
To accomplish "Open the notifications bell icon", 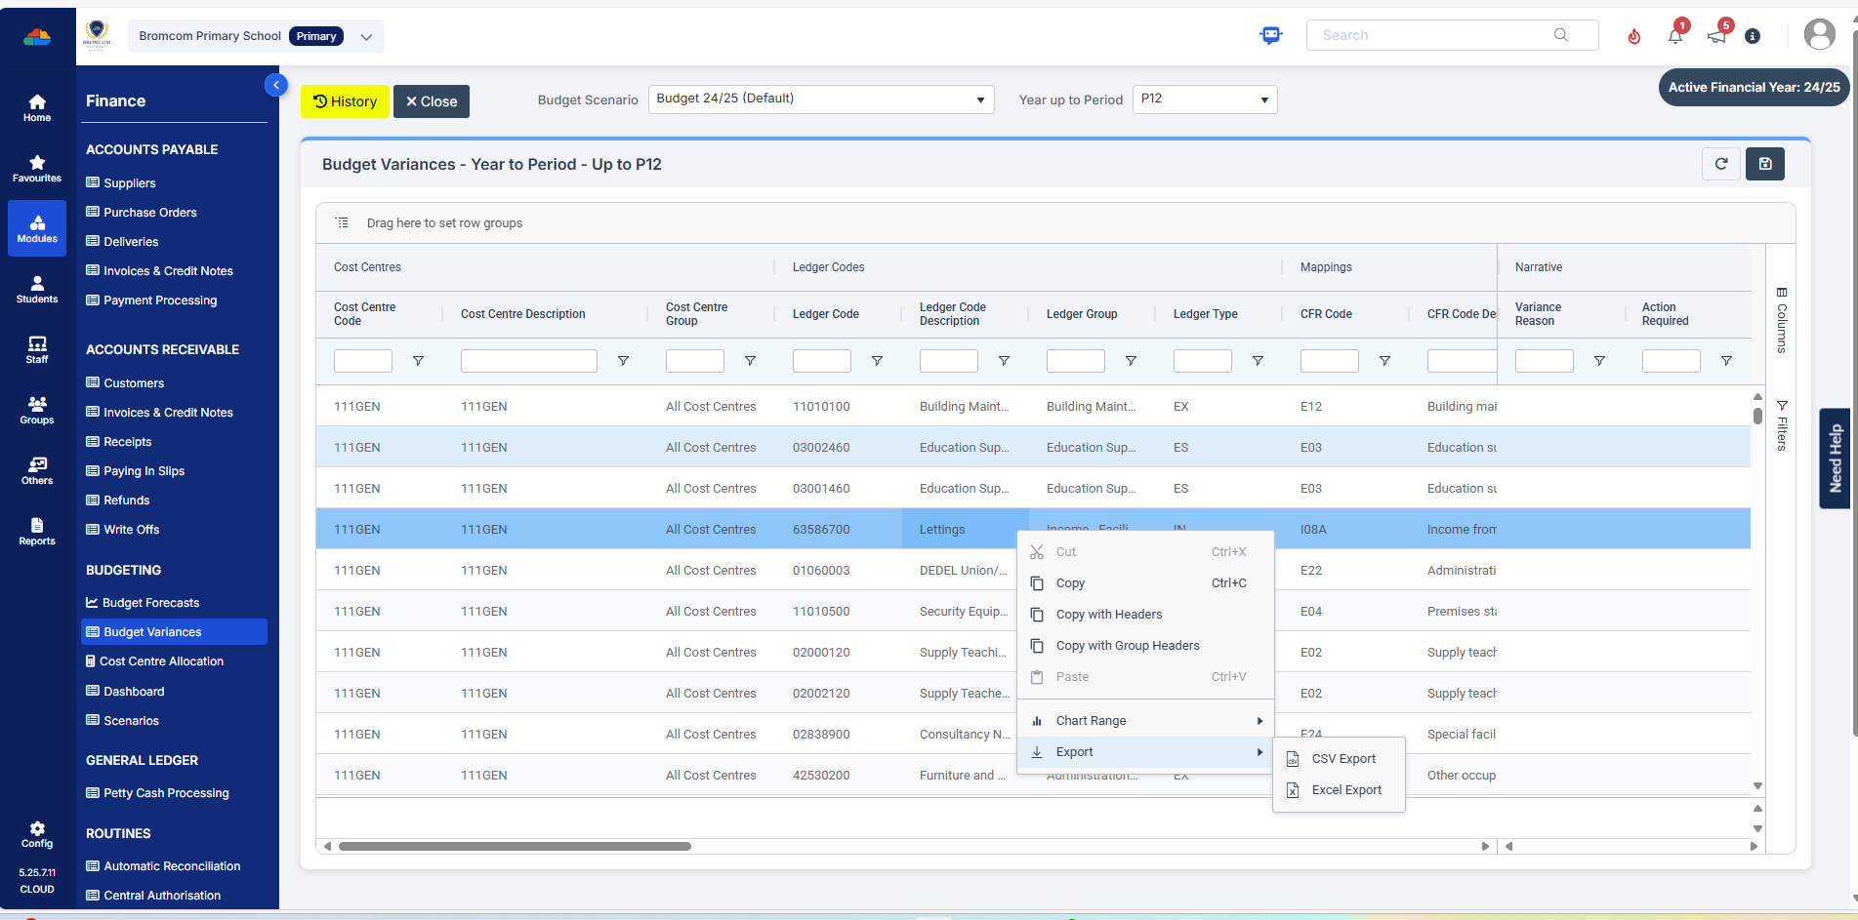I will (x=1675, y=36).
